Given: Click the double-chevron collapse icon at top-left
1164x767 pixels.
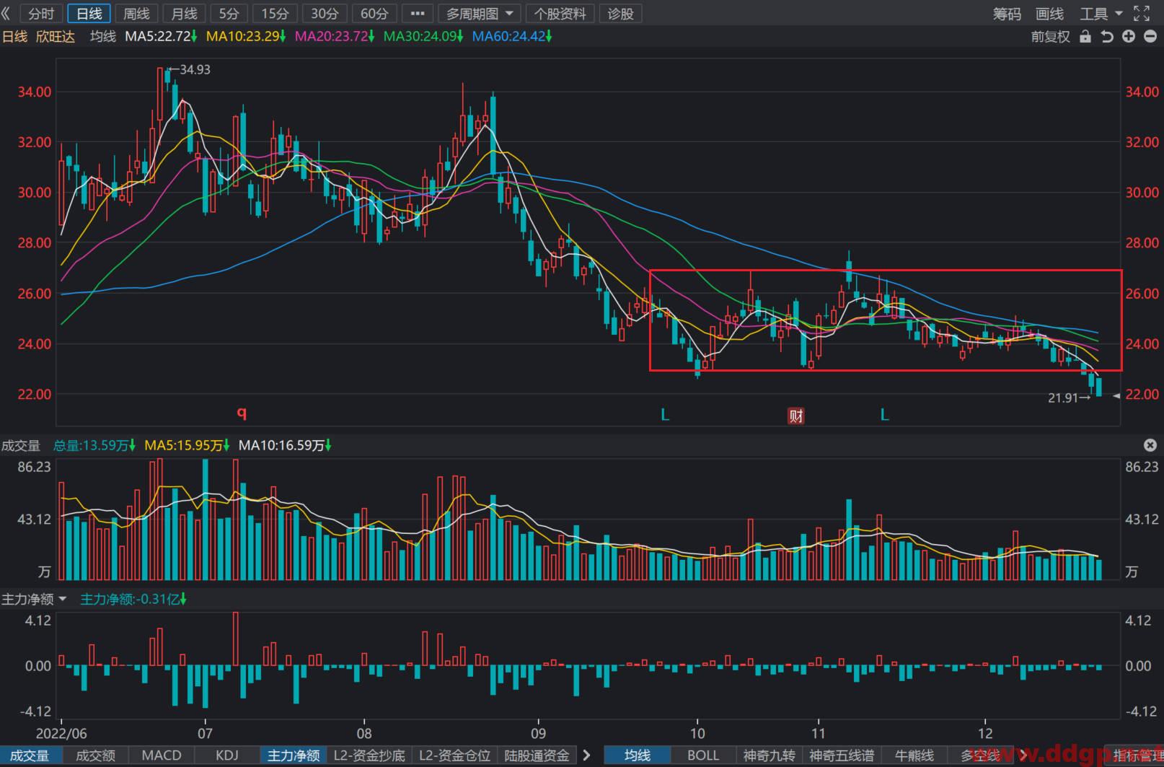Looking at the screenshot, I should pos(6,13).
